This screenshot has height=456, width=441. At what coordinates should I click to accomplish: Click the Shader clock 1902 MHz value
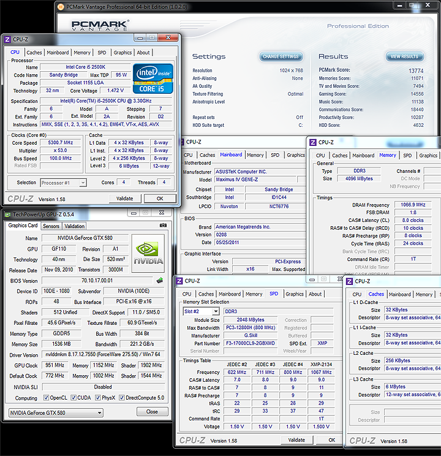click(151, 365)
